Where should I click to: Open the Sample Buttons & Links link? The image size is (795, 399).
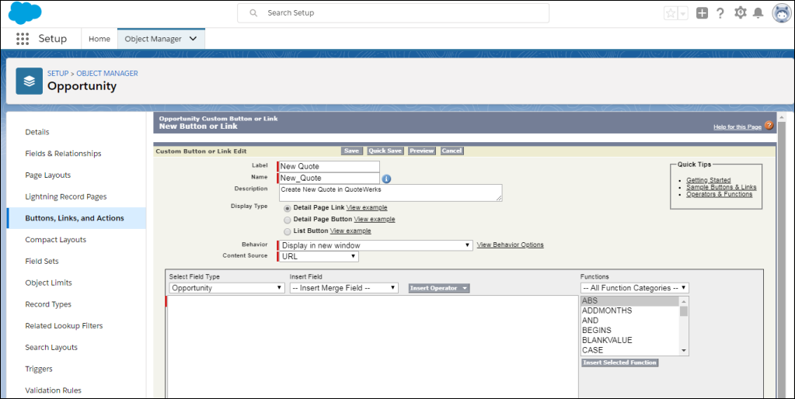pos(721,187)
